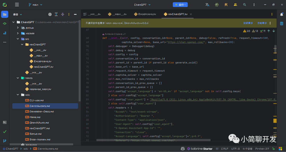Jump to previous highlighted error arrow

269,31
